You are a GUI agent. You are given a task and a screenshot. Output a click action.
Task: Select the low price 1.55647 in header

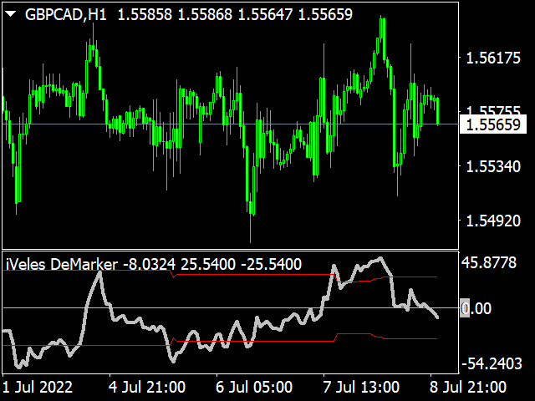click(x=265, y=15)
